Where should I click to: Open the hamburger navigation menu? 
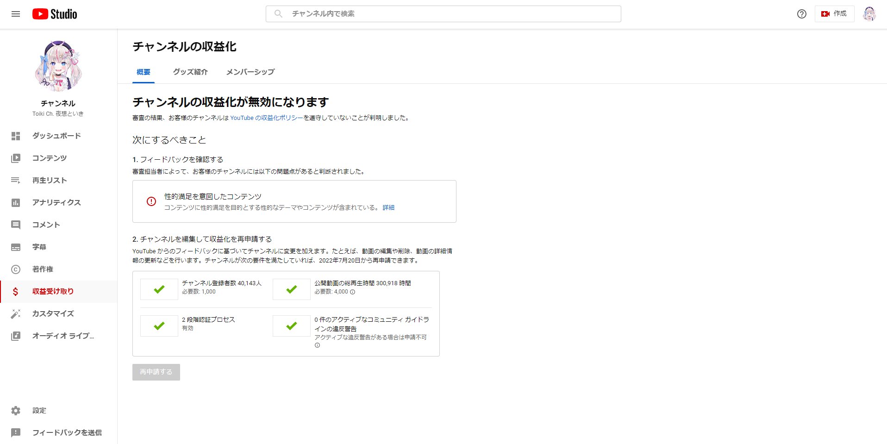[x=16, y=14]
